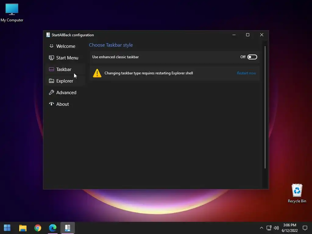
Task: Click the StartAllBack taskbar button
Action: (x=68, y=228)
